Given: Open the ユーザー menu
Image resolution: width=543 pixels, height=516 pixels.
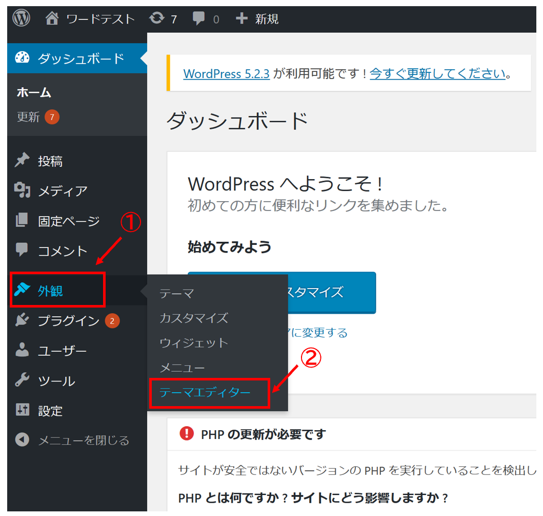Looking at the screenshot, I should tap(62, 351).
